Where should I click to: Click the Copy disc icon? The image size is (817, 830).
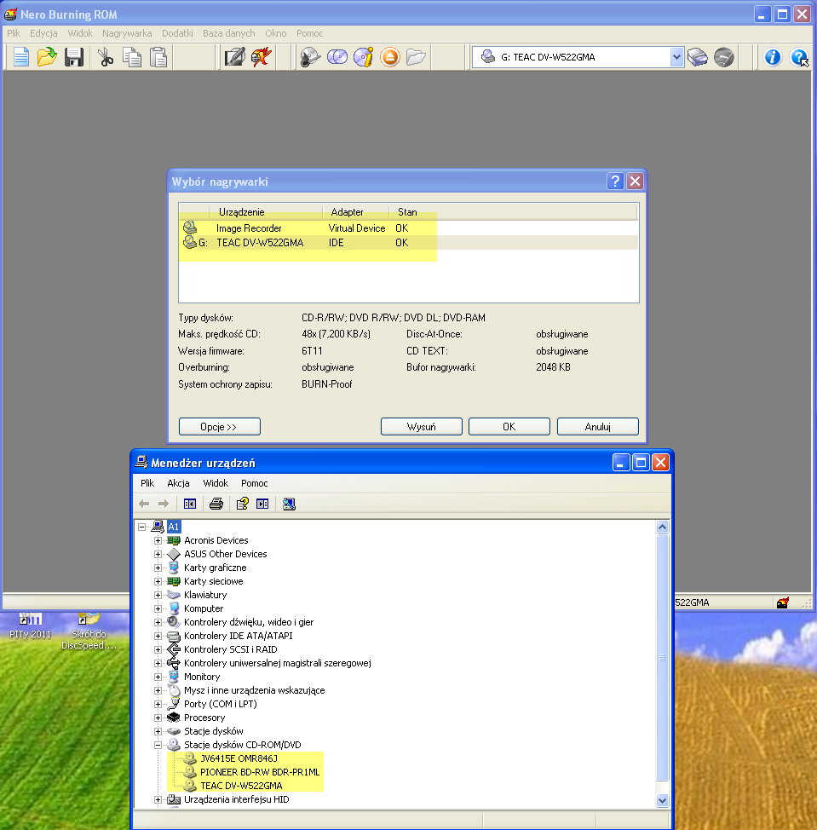pyautogui.click(x=337, y=57)
